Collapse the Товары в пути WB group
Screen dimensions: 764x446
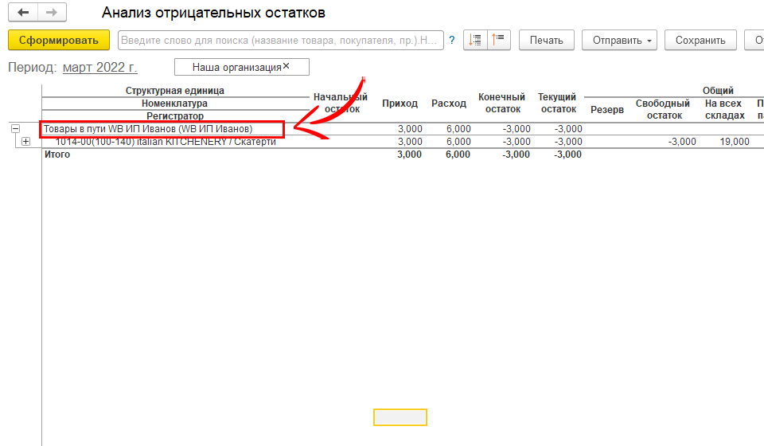pyautogui.click(x=15, y=129)
